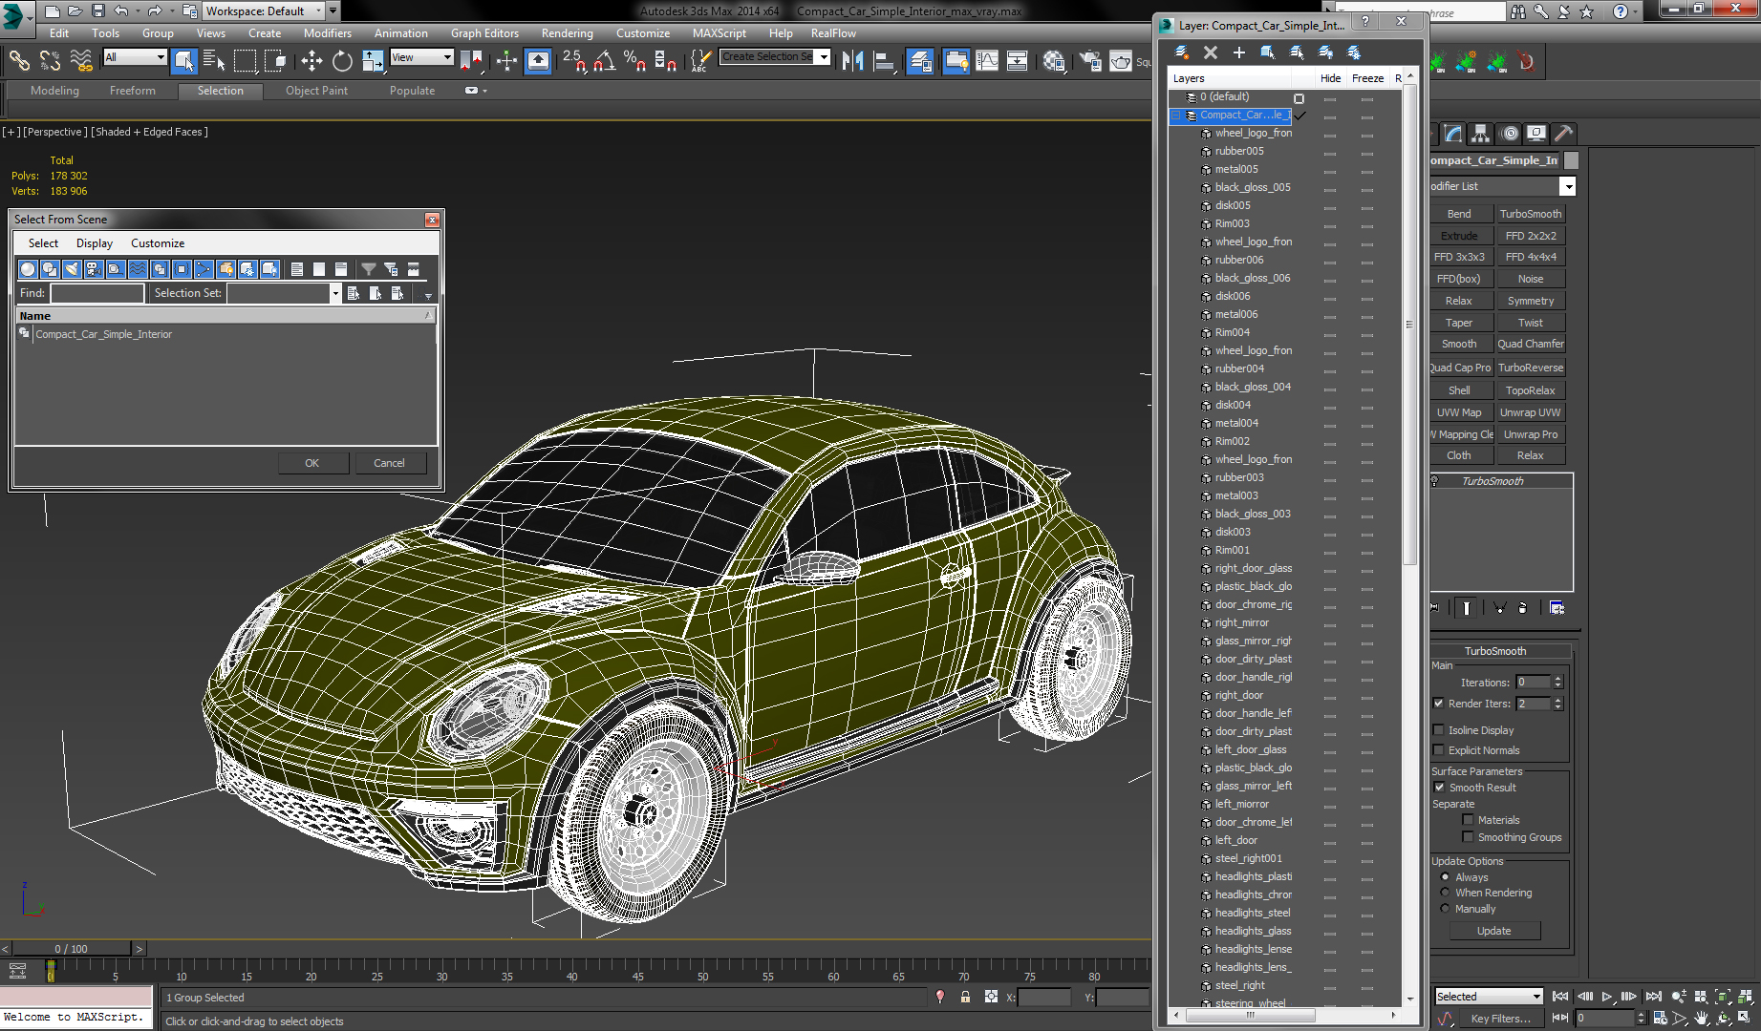Activate the Select and Move tool
This screenshot has height=1031, width=1761.
point(311,61)
